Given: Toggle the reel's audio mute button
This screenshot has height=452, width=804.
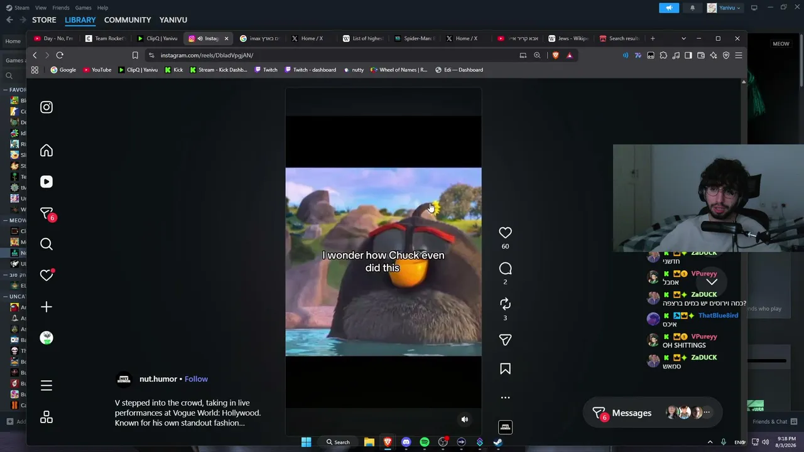Looking at the screenshot, I should coord(465,419).
